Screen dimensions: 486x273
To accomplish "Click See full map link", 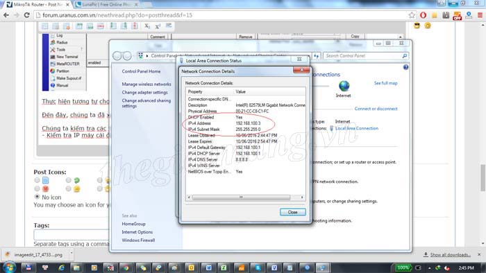I will tap(385, 83).
